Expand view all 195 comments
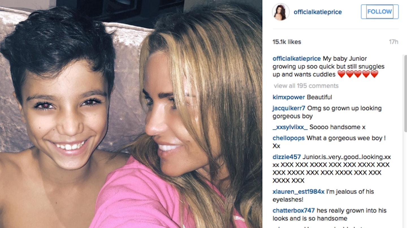 coord(306,86)
